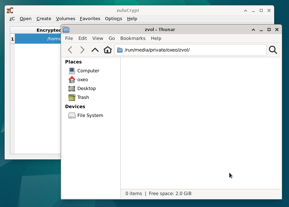
Task: Select Desktop in the Places sidebar
Action: point(87,88)
